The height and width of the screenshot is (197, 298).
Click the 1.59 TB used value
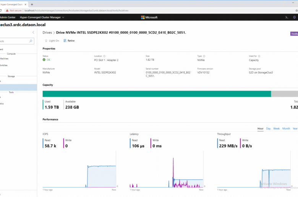click(52, 107)
